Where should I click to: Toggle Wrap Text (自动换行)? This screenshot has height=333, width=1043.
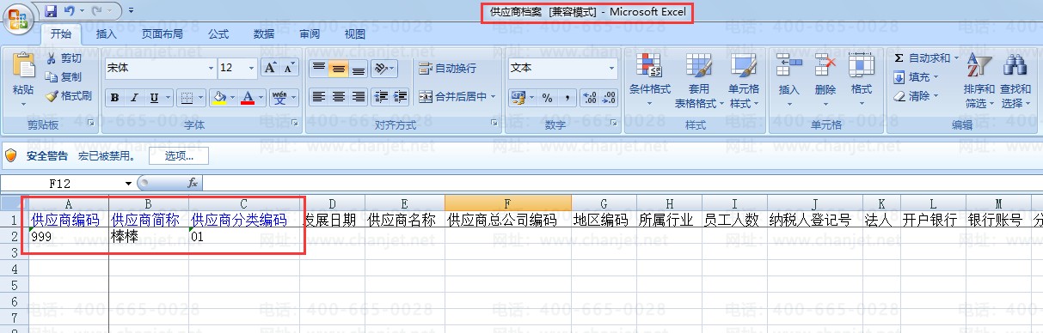coord(447,68)
